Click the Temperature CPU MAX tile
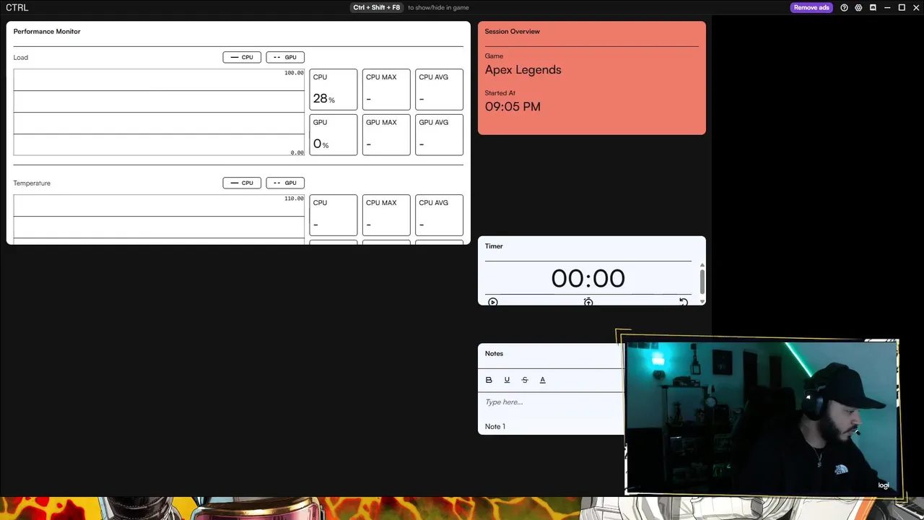The width and height of the screenshot is (924, 520). click(x=386, y=215)
